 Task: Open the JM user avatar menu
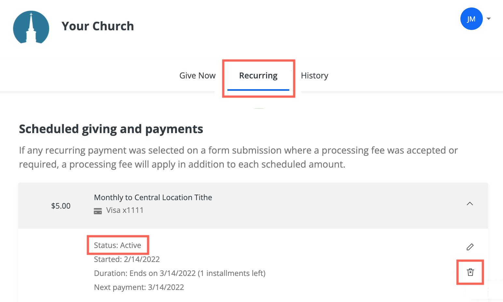point(471,19)
